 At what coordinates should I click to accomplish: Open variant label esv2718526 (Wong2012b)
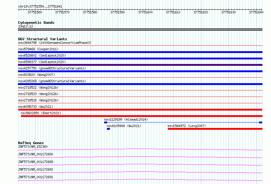[x=38, y=100]
